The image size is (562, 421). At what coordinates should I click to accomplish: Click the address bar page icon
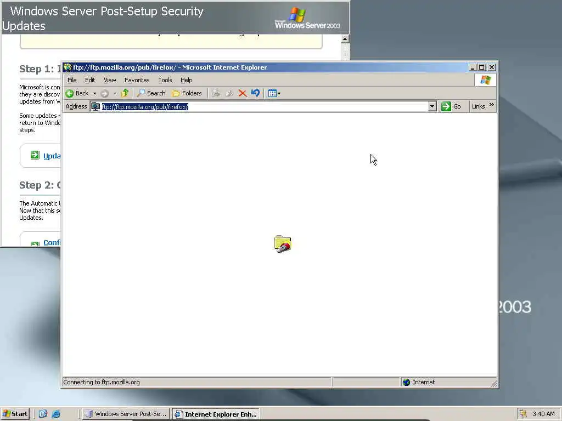(95, 106)
